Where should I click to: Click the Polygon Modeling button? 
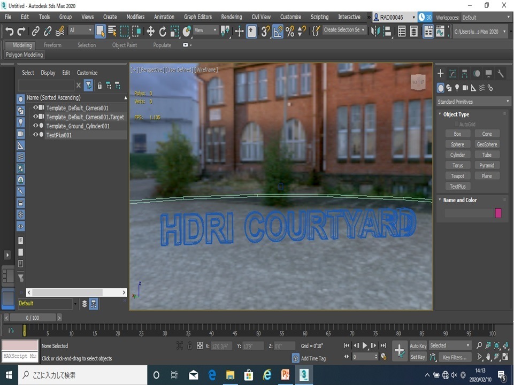click(24, 55)
